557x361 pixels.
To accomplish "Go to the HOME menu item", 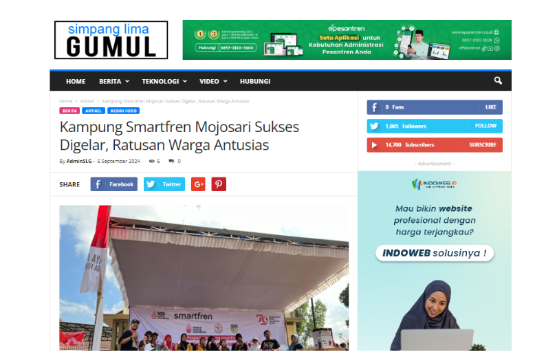I will click(76, 81).
